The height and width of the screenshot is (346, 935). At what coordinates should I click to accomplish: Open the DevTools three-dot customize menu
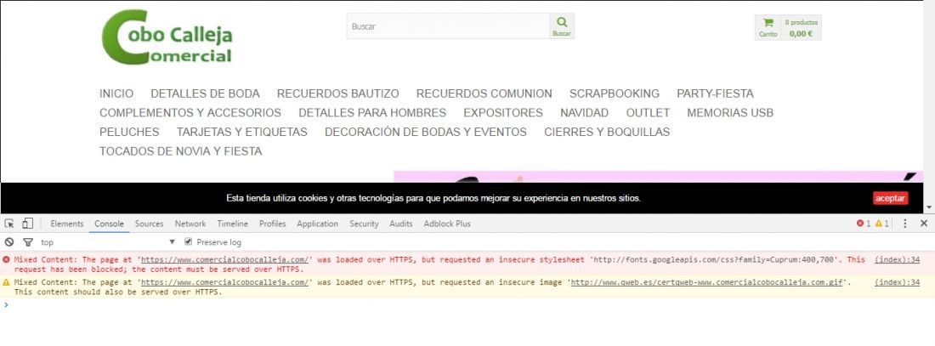[x=904, y=224]
